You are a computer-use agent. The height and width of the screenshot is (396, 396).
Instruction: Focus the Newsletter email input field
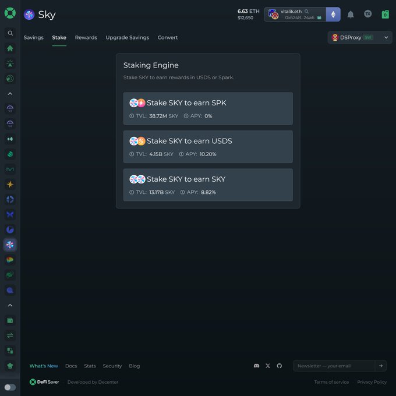[334, 366]
